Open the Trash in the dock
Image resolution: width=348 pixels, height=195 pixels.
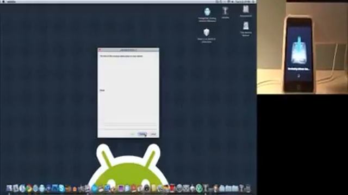point(248,188)
